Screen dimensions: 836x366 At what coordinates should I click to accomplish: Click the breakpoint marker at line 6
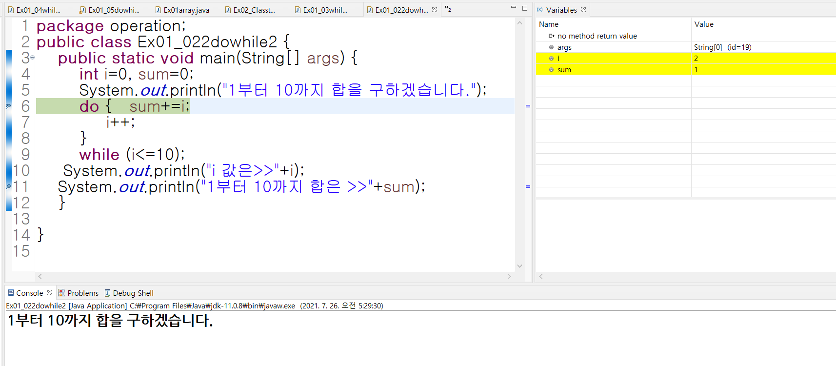tap(8, 106)
